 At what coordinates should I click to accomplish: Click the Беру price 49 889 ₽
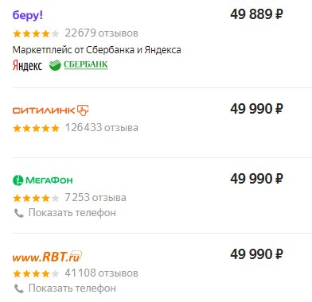point(256,14)
